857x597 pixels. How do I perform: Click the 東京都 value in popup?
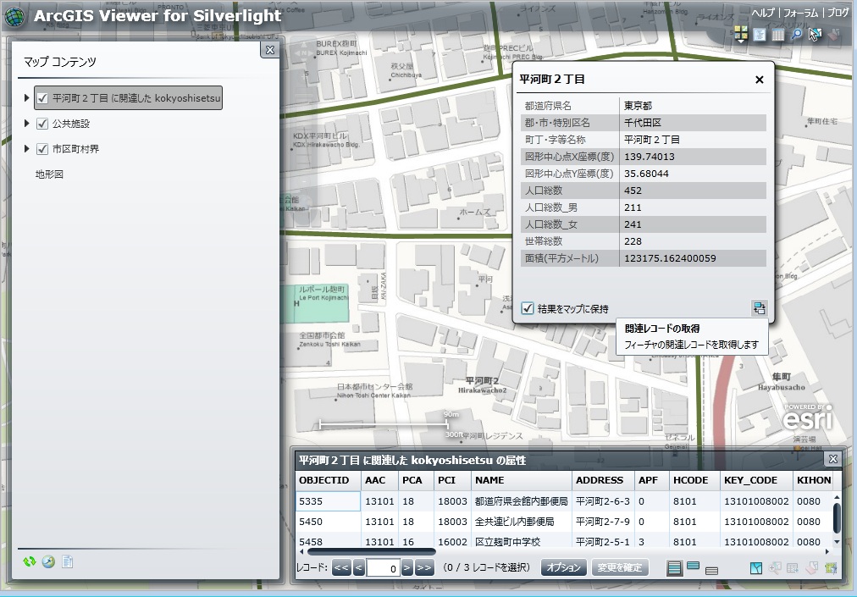[x=639, y=106]
